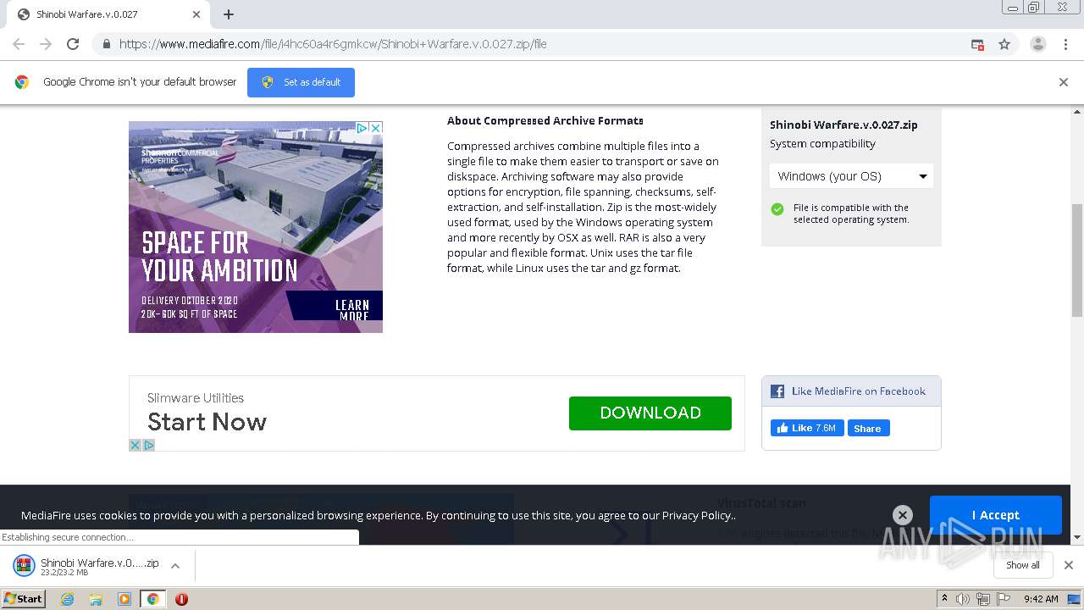Click Set as default browser button
1084x610 pixels.
(x=301, y=82)
